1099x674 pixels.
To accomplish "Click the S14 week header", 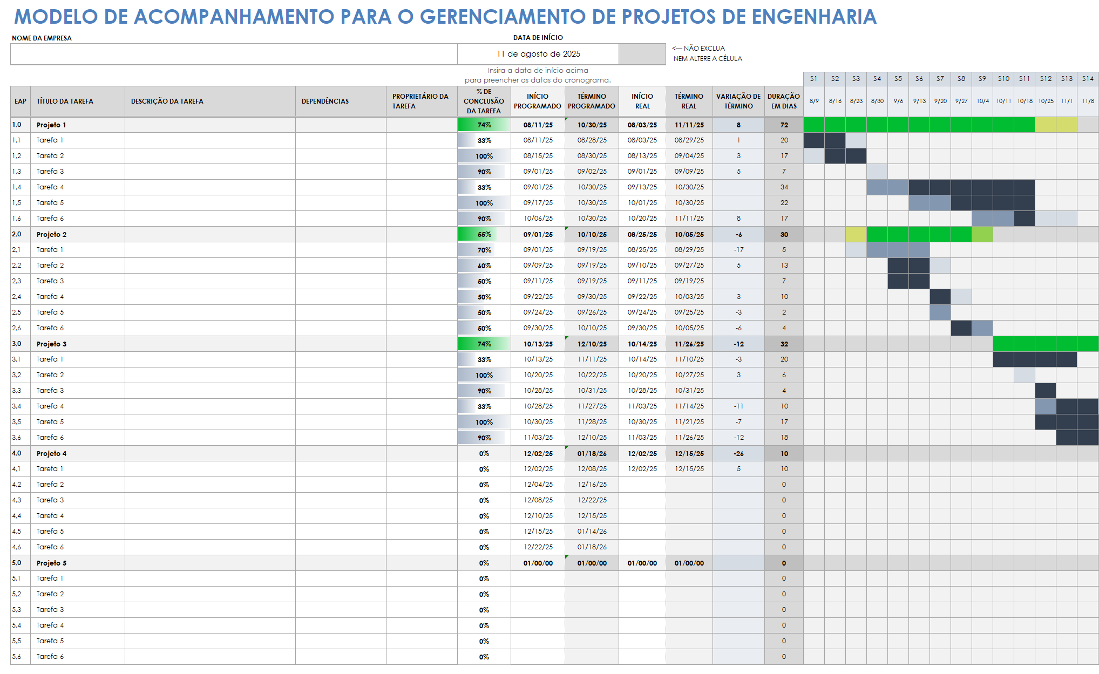I will pos(1088,79).
